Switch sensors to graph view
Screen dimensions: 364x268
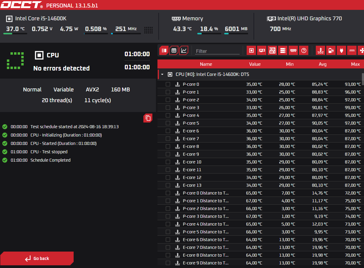pos(184,50)
